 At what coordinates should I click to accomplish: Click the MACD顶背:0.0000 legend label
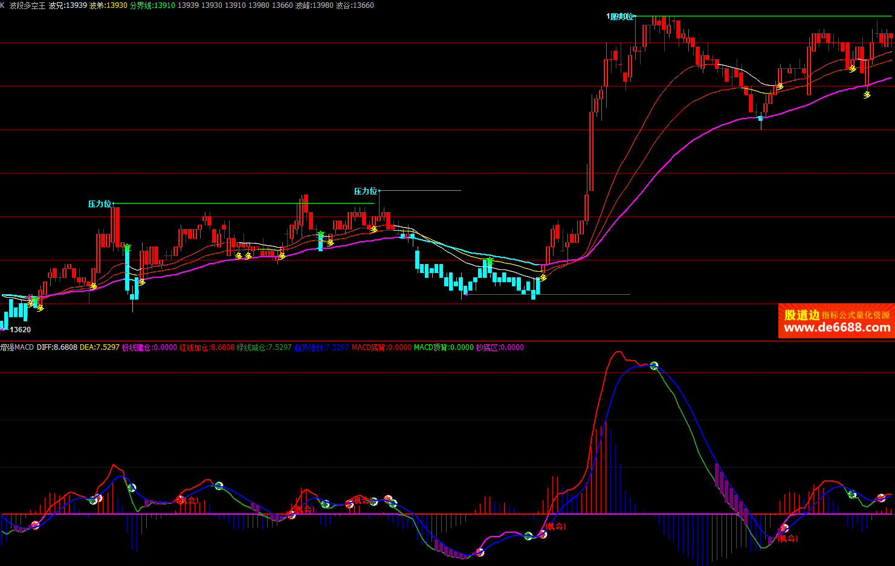point(444,347)
